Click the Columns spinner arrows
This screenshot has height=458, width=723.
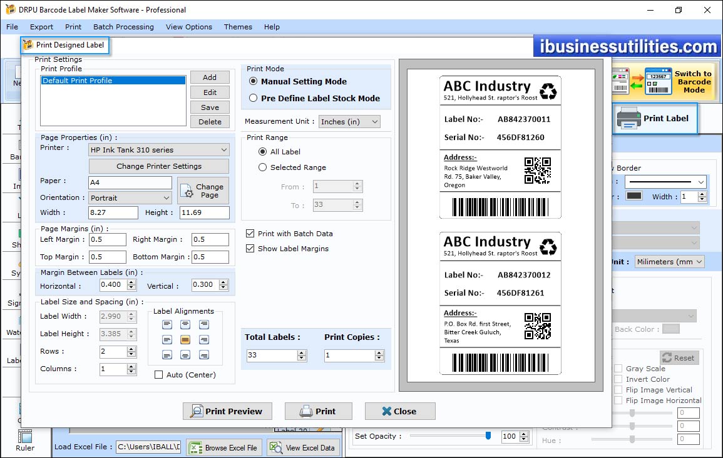[131, 369]
